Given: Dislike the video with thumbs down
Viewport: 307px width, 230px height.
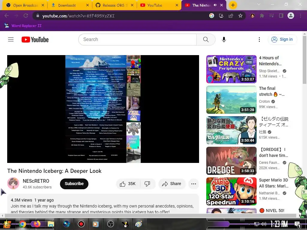Looking at the screenshot, I should click(x=147, y=184).
